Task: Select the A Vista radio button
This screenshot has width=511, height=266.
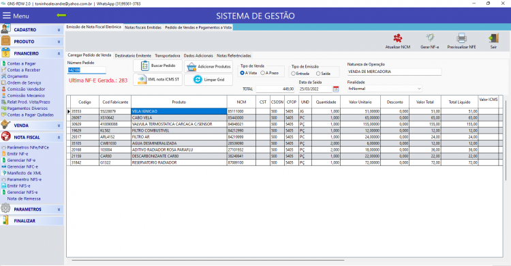Action: coord(242,73)
